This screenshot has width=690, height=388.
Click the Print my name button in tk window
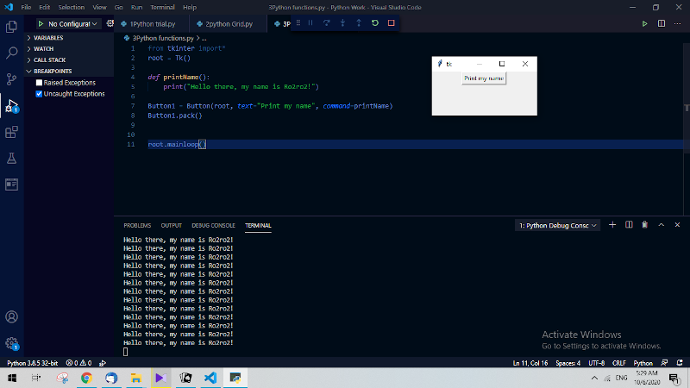pos(484,78)
